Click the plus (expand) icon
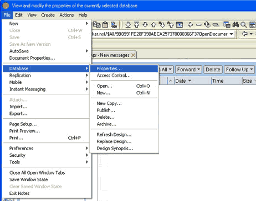The height and width of the screenshot is (201, 256). [x=190, y=24]
